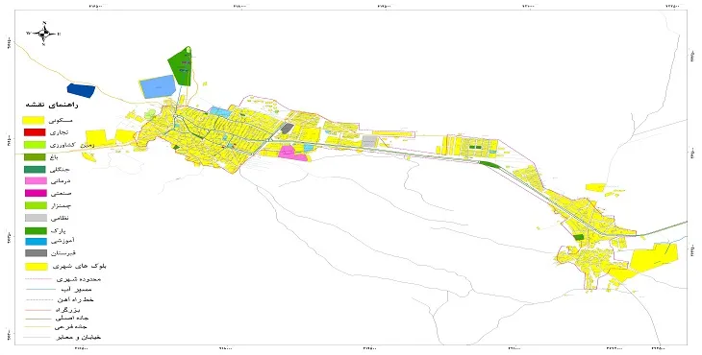Click the elongated green strip along main road
Screen dimensions: 702x355
coord(490,164)
